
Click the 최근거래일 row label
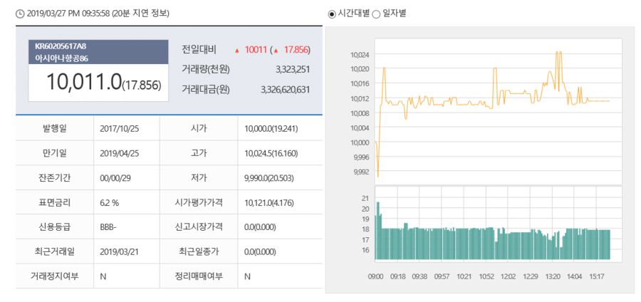click(54, 251)
